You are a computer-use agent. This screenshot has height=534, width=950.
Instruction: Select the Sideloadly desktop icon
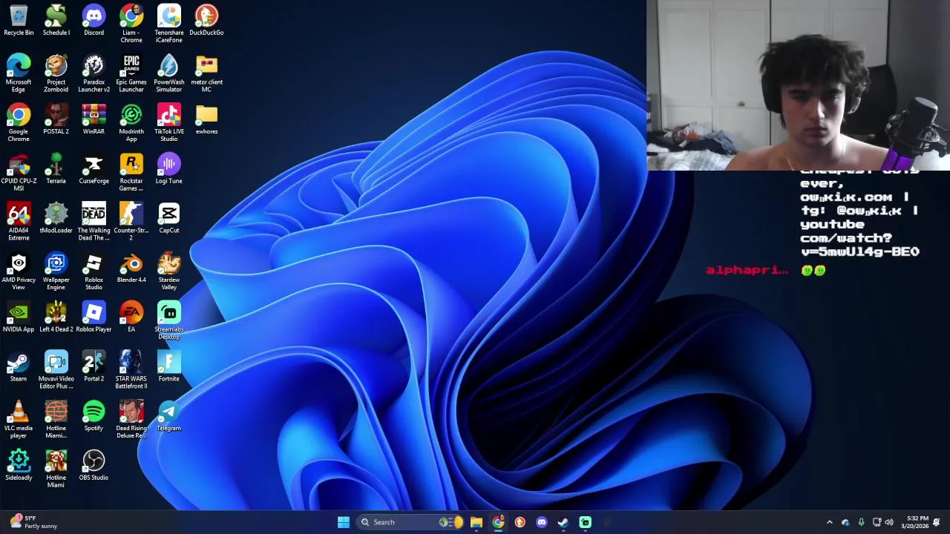[x=19, y=466]
